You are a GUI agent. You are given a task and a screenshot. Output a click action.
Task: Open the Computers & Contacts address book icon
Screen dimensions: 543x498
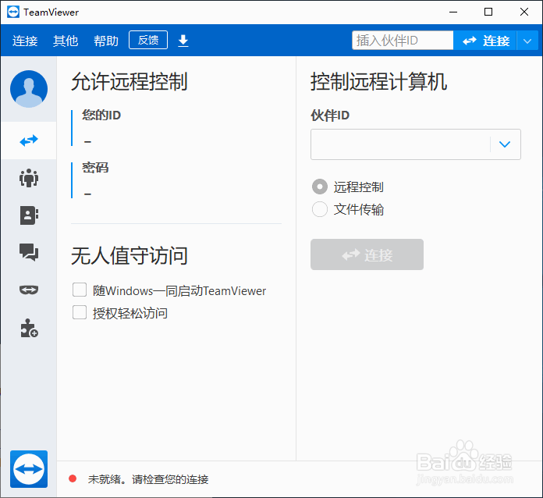tap(29, 215)
